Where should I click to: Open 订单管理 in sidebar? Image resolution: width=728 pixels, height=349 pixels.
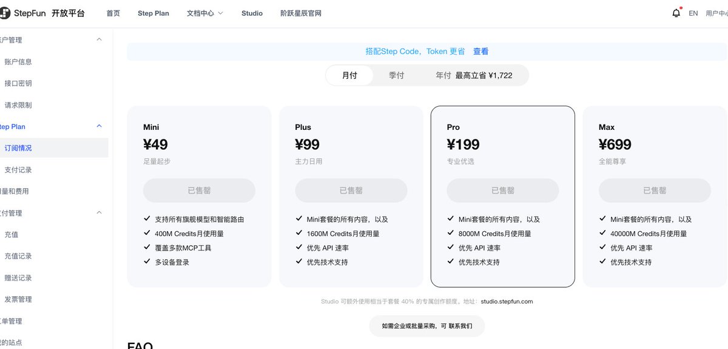click(x=11, y=321)
